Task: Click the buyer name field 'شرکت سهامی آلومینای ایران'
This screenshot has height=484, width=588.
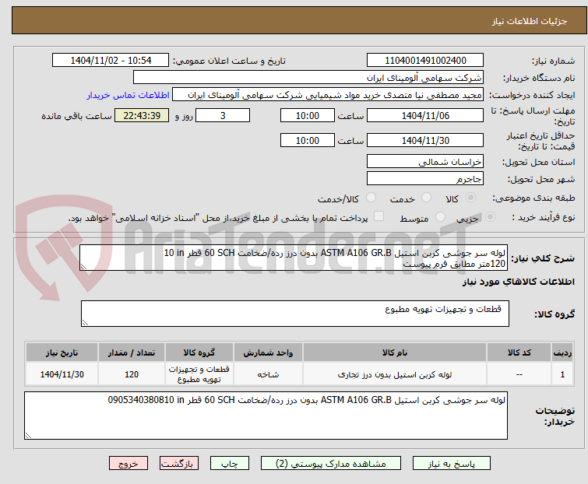Action: point(308,78)
